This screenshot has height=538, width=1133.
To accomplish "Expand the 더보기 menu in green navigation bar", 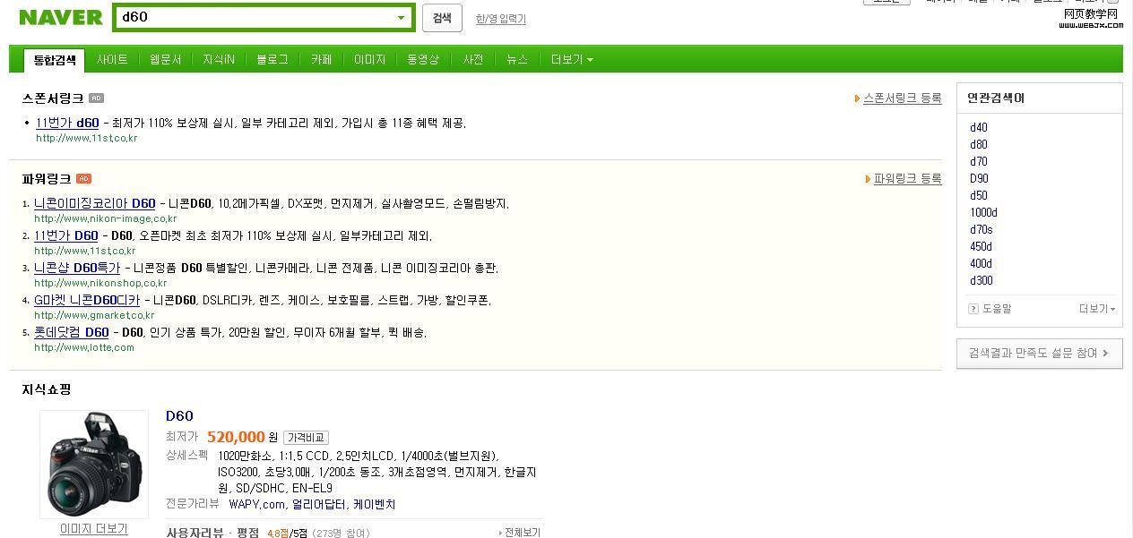I will (571, 60).
